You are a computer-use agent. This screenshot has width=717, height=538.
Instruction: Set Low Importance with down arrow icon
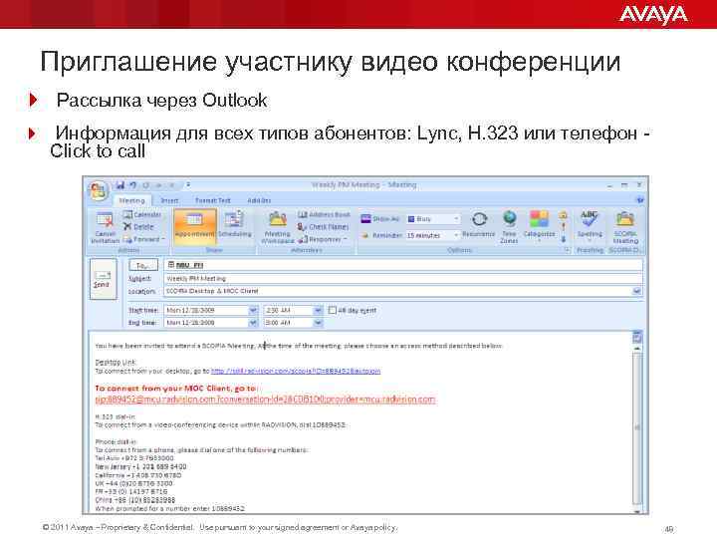[564, 239]
